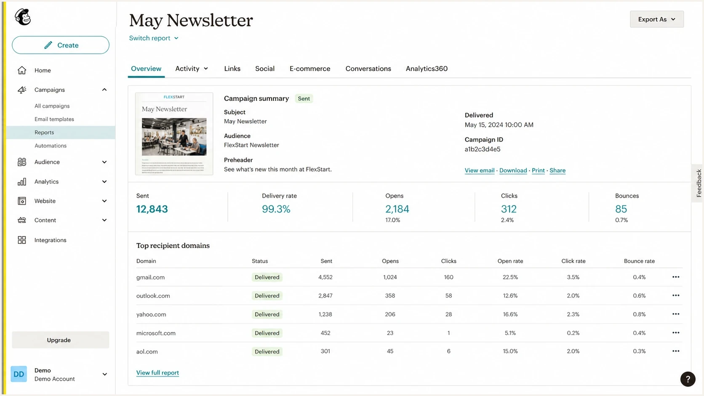
Task: Click the Clicks count 312
Action: (x=509, y=209)
